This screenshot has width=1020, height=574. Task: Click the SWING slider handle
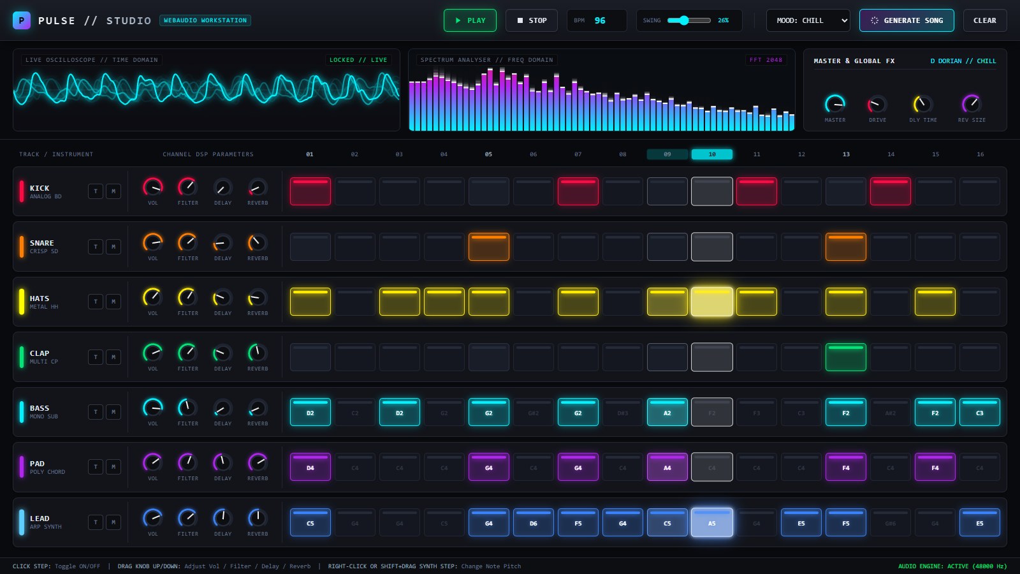click(684, 20)
